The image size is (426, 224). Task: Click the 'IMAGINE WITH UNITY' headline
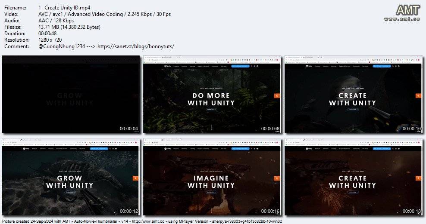click(211, 182)
